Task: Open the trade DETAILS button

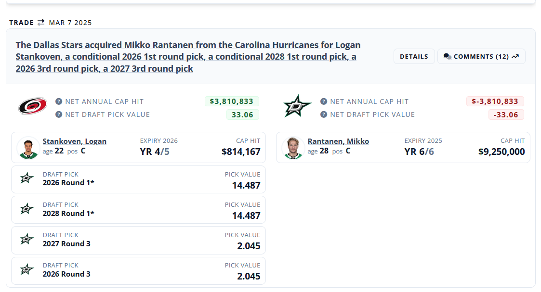Action: click(414, 56)
